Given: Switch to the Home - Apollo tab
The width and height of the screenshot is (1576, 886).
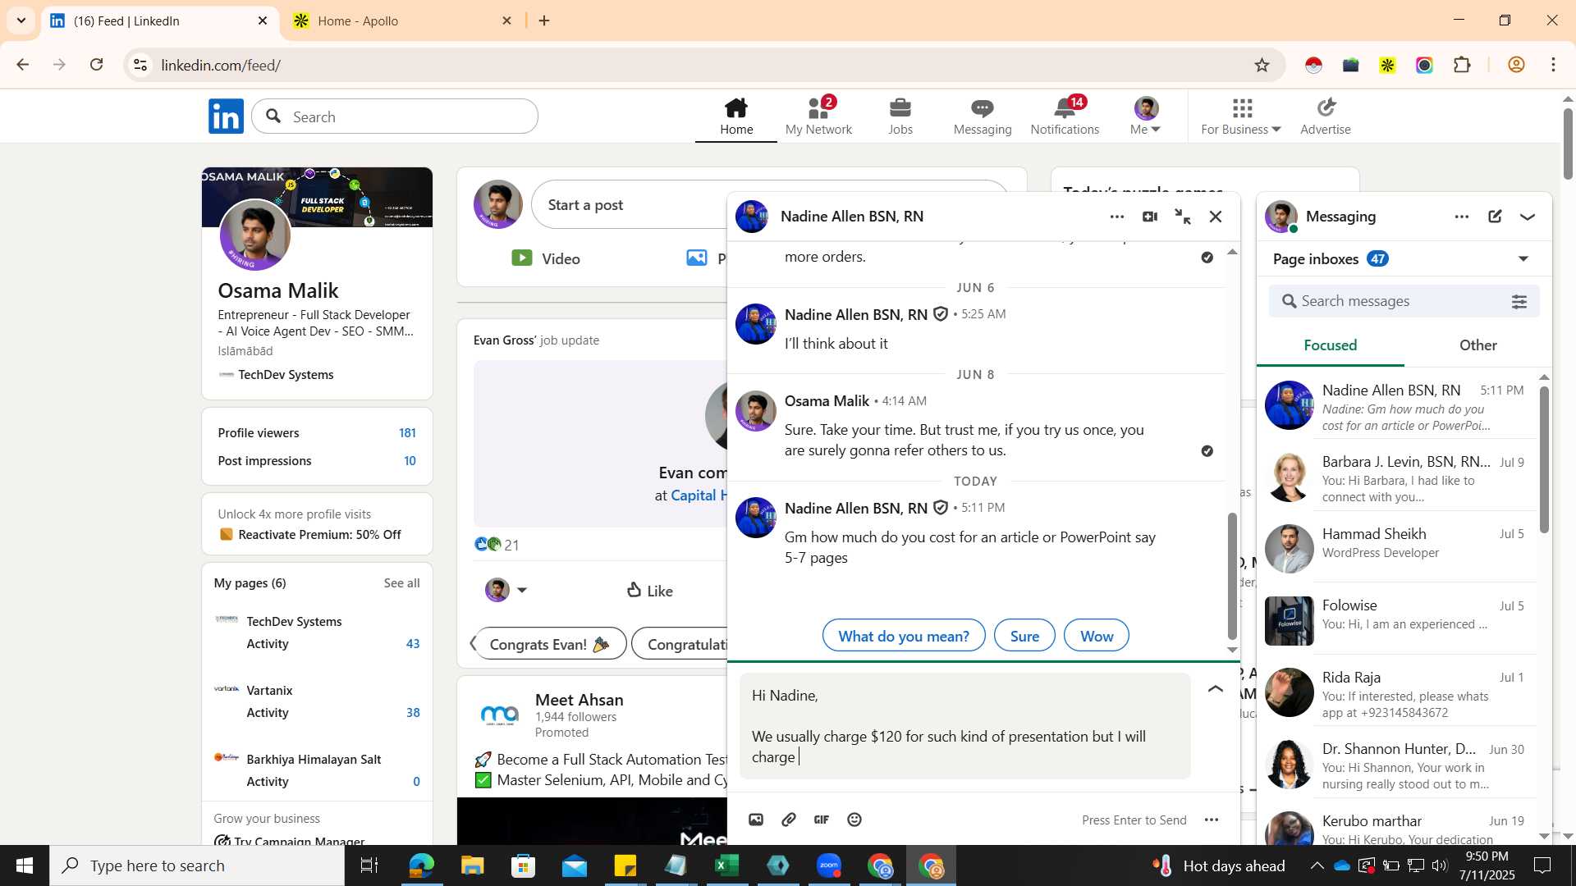Looking at the screenshot, I should point(402,21).
